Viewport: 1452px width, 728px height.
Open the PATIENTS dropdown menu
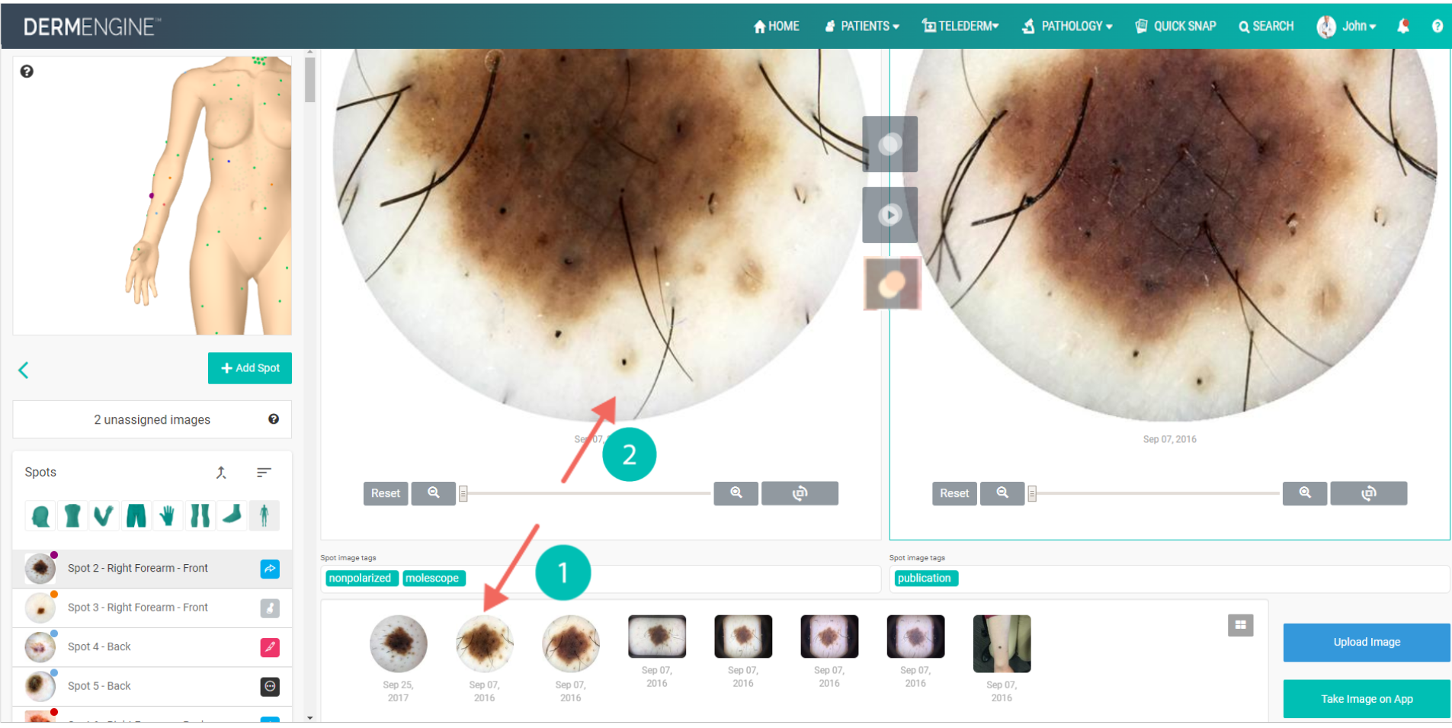pos(862,26)
